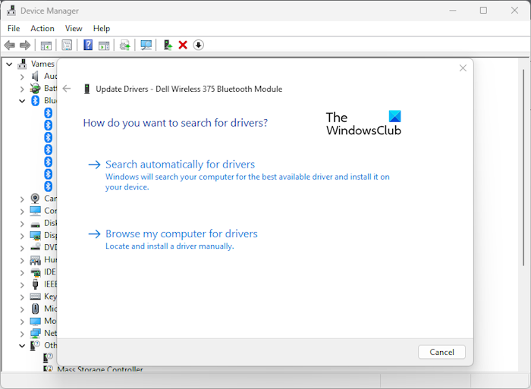Click the Update device driver toolbar icon
Screen dimensions: 531x389
coord(125,45)
